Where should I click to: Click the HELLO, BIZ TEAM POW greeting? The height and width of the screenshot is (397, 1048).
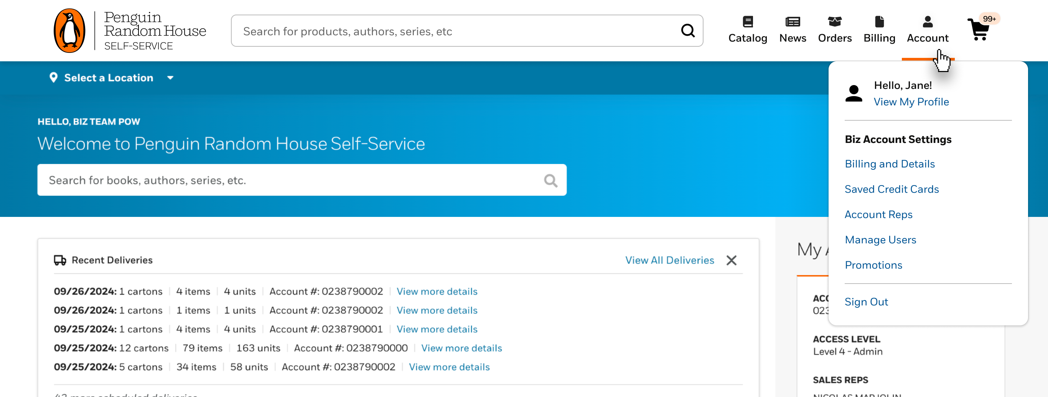[89, 121]
